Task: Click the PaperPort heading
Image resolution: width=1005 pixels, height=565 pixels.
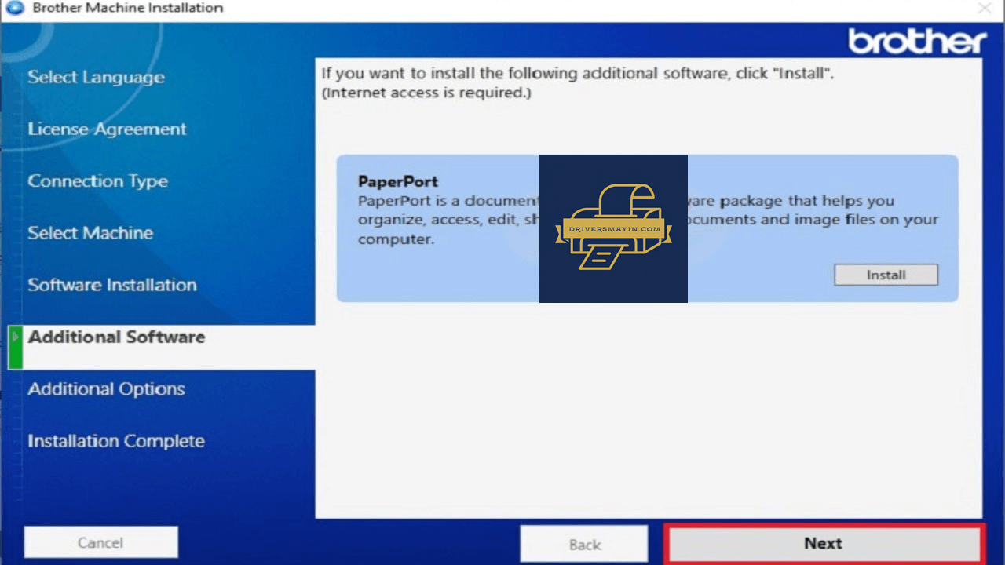Action: 398,182
